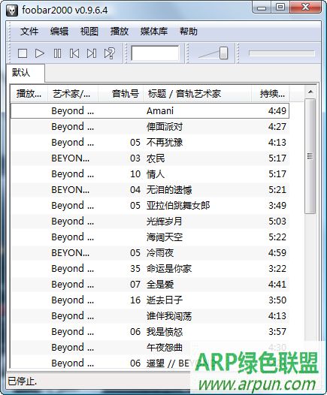The image size is (327, 395).
Task: Select the track 光辉岁月
Action: point(150,222)
